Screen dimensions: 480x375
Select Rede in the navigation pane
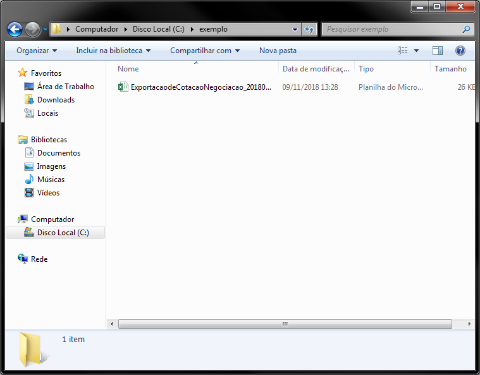tap(39, 259)
